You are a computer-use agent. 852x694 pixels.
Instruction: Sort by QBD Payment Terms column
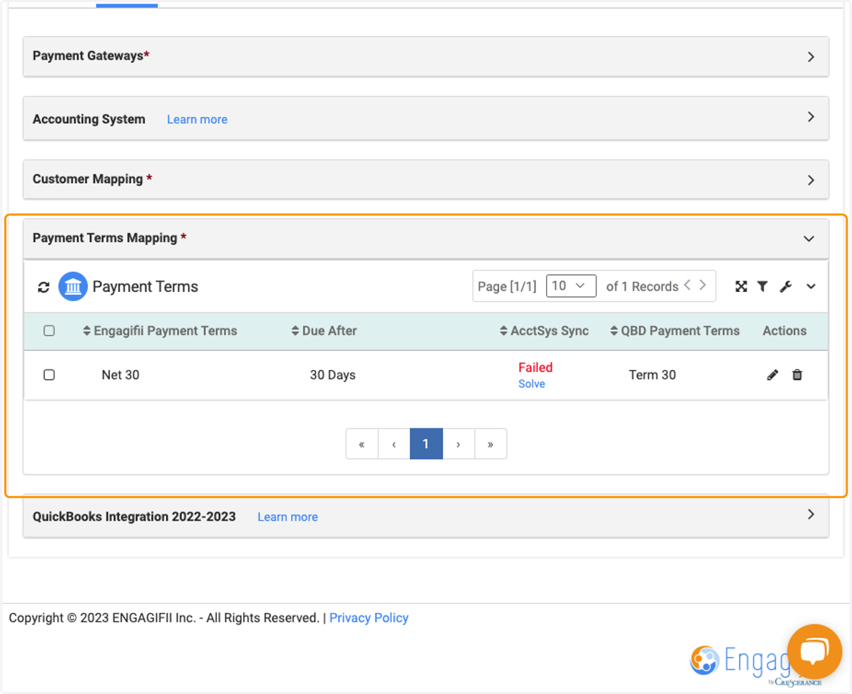674,331
